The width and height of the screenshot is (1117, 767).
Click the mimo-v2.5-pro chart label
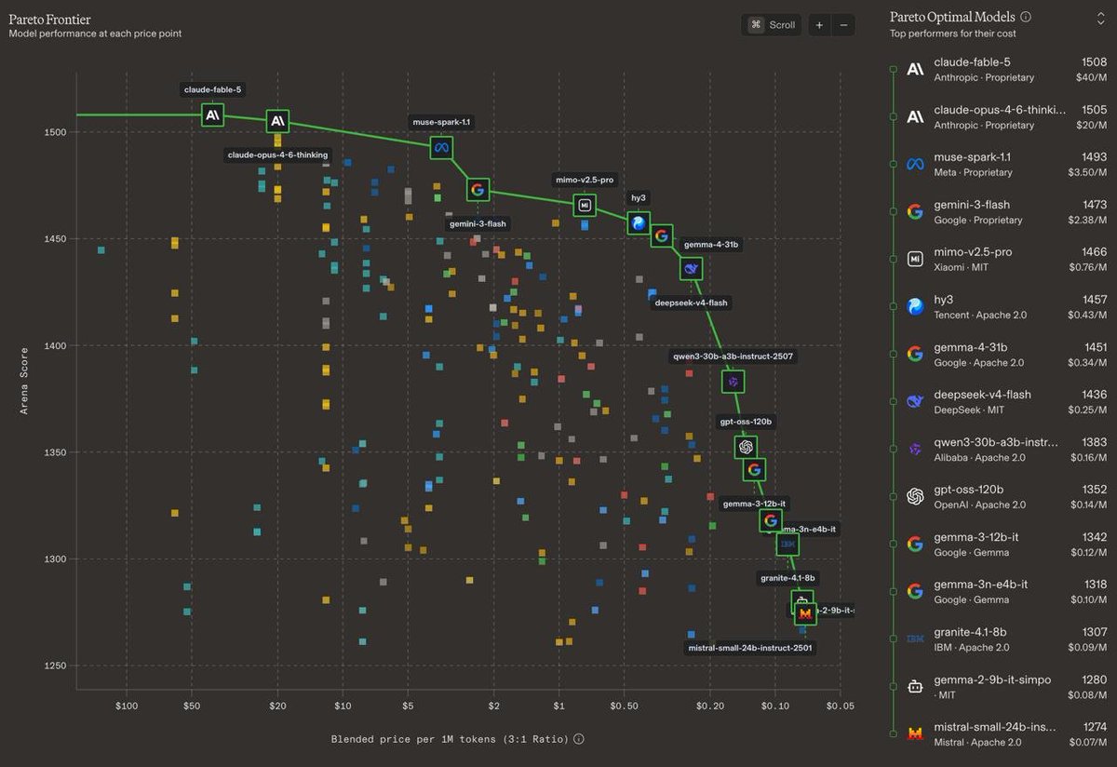[585, 180]
